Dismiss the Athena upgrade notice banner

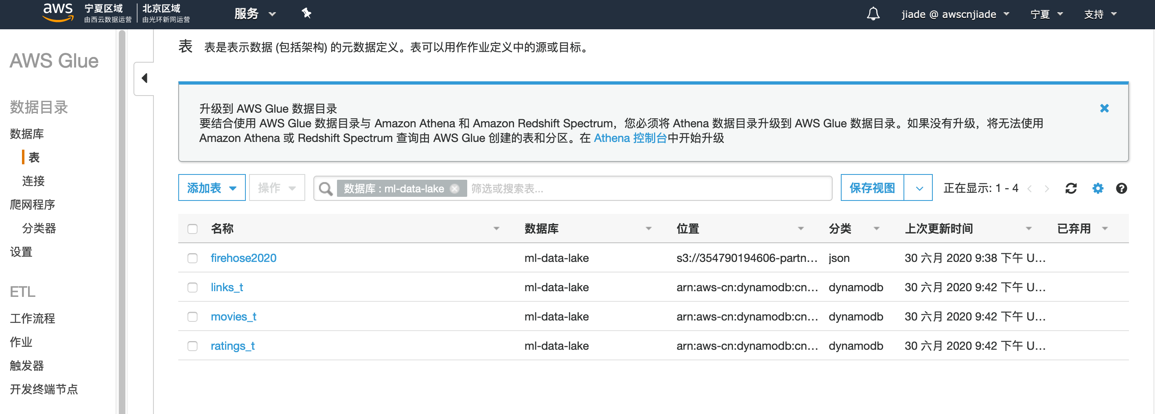[x=1104, y=109]
